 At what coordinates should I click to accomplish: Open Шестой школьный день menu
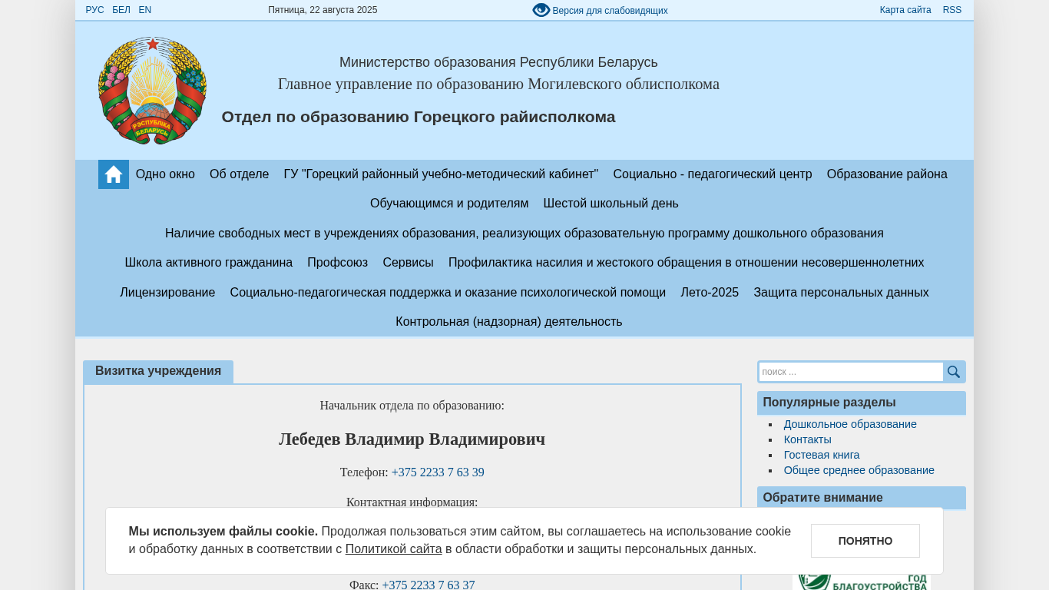point(611,204)
